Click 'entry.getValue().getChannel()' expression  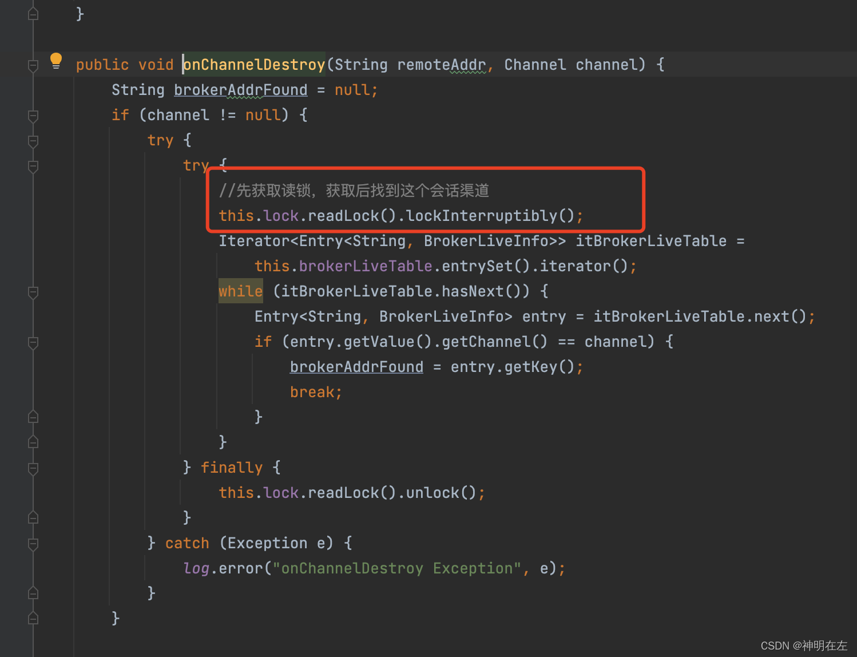click(419, 342)
